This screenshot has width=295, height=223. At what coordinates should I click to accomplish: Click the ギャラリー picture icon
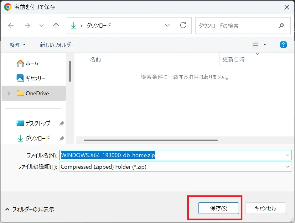tap(20, 78)
